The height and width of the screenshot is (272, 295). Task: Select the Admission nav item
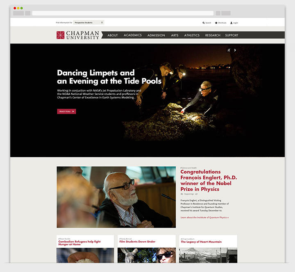tap(156, 35)
